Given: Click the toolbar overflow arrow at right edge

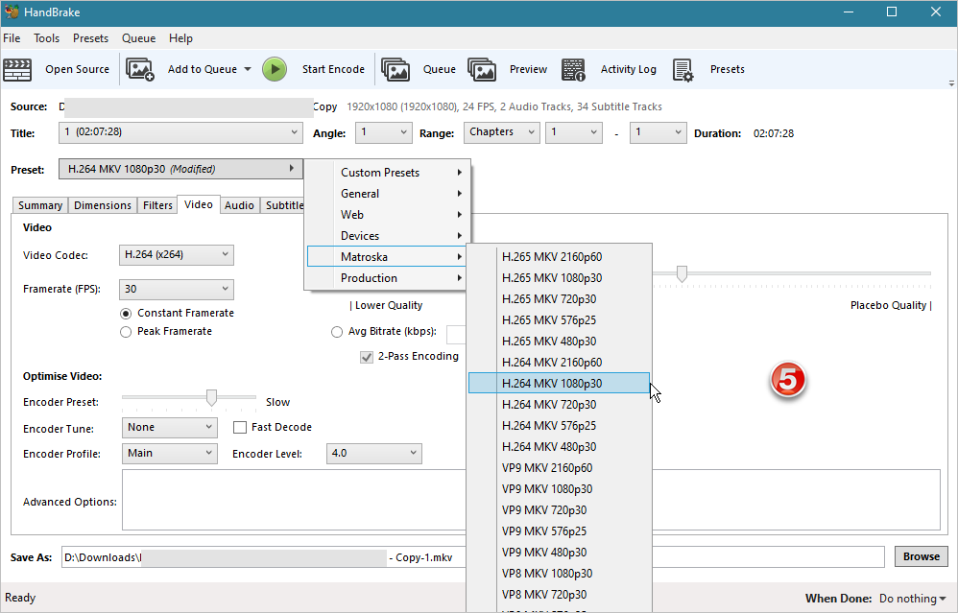Looking at the screenshot, I should point(951,83).
